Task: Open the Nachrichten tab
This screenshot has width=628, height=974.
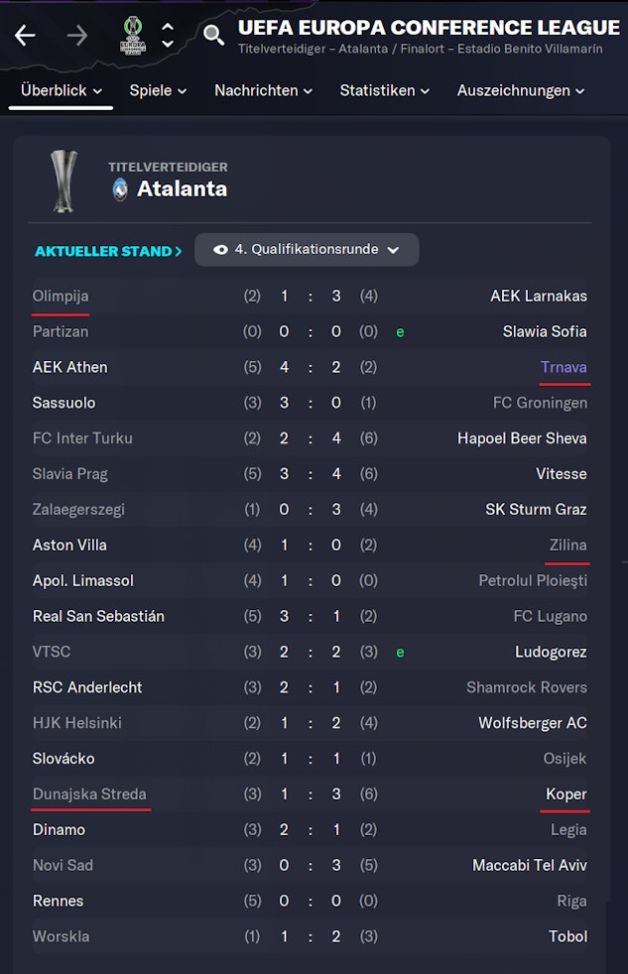Action: [x=263, y=90]
